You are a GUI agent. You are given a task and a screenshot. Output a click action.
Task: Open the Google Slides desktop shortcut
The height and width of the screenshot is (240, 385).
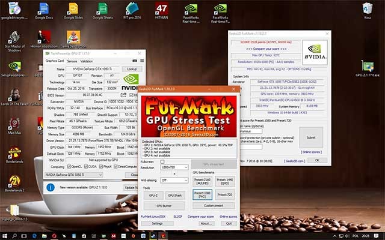click(73, 11)
